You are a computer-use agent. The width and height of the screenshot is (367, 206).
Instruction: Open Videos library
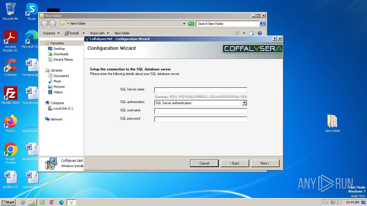(58, 92)
